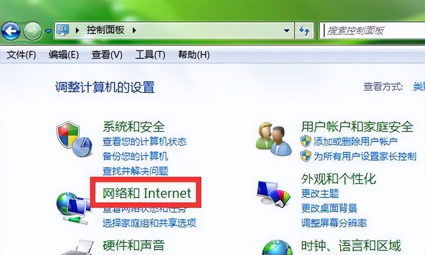This screenshot has width=425, height=255.
Task: Click 添加或删除用户帐户 link
Action: (356, 141)
